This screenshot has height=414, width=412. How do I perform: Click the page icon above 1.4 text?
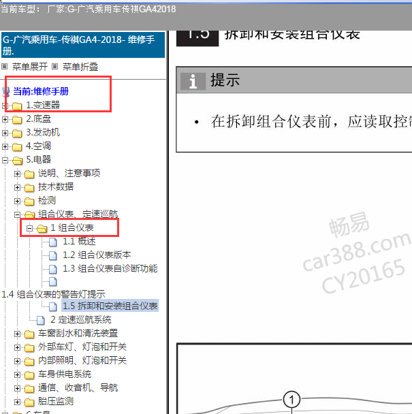click(53, 282)
